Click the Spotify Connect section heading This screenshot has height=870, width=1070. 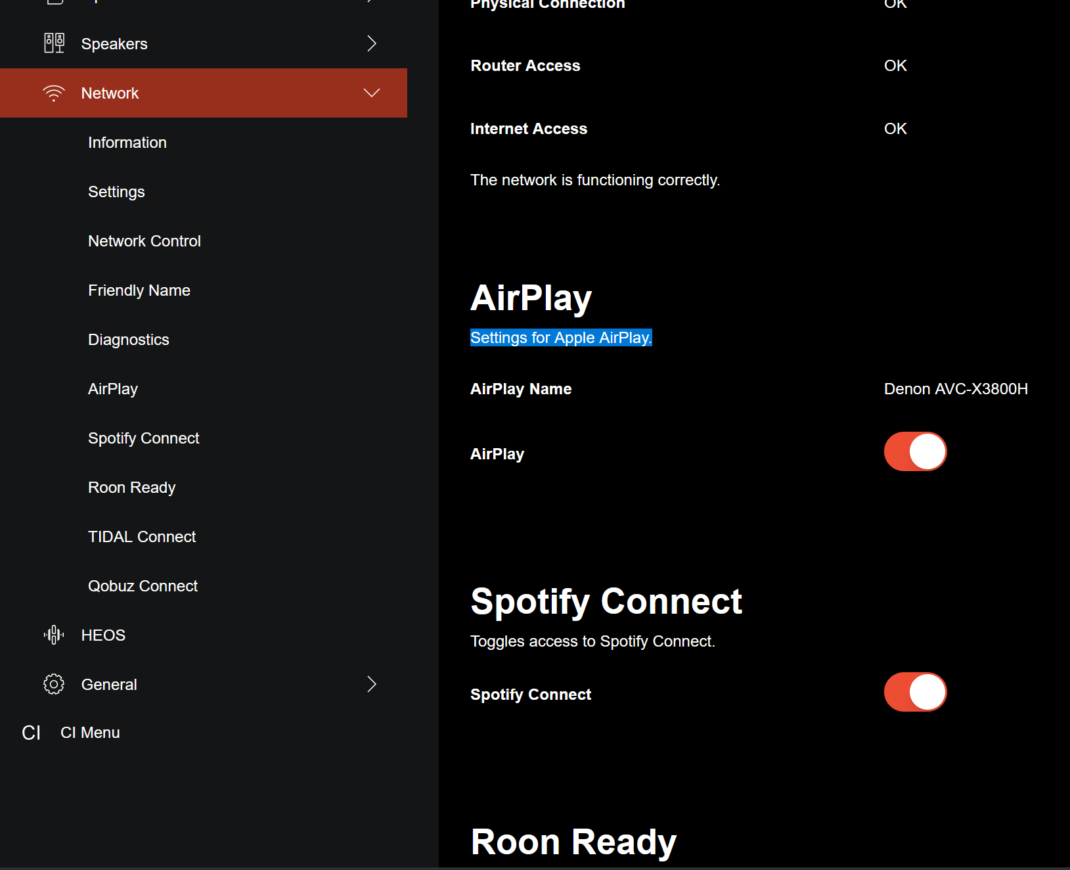pos(606,602)
